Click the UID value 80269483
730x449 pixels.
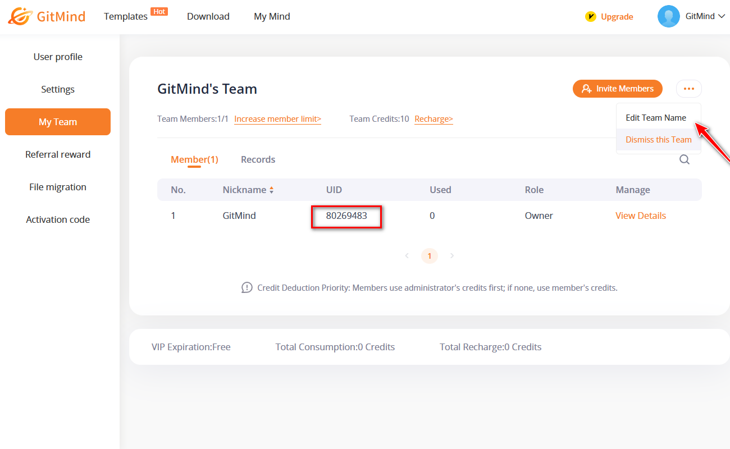[346, 216]
